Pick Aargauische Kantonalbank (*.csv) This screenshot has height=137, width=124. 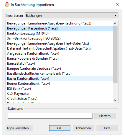pyautogui.click(x=59, y=53)
